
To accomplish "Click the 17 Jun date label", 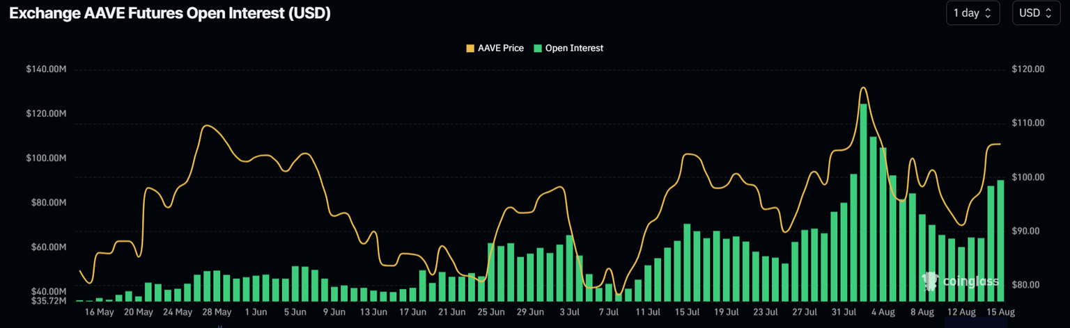I will click(x=412, y=313).
